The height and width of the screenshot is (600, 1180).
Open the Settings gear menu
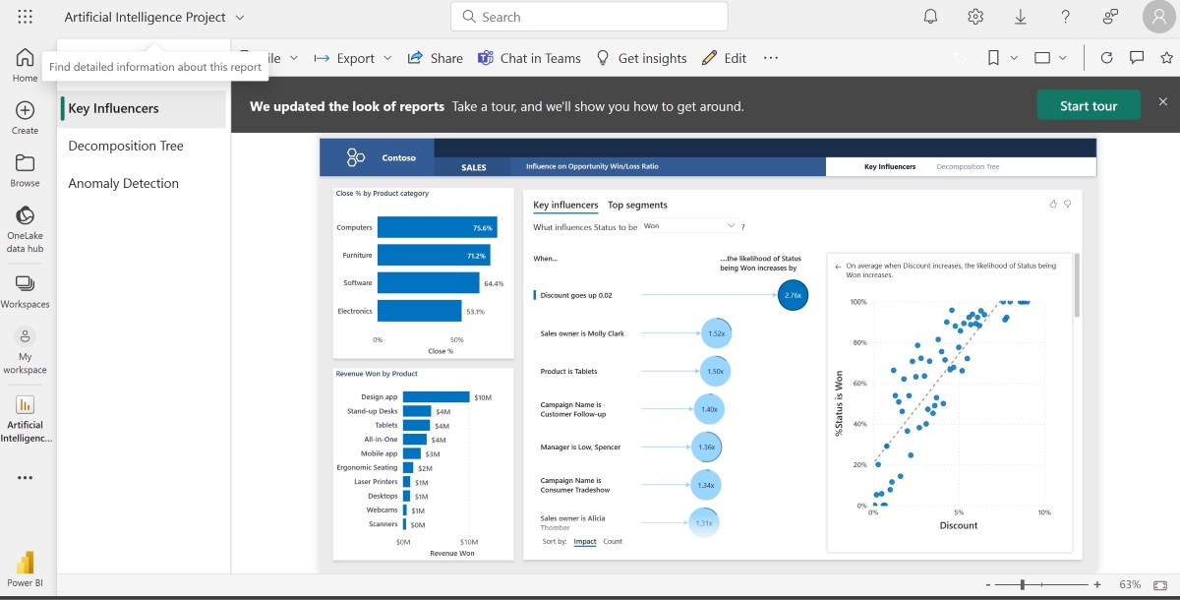(x=974, y=17)
